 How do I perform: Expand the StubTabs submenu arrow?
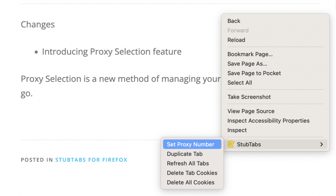322,144
